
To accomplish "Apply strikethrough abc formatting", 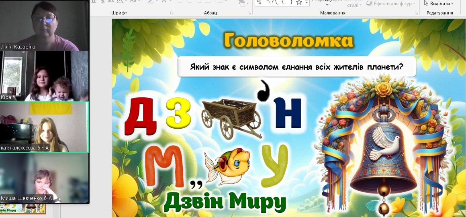I will coord(111,1).
